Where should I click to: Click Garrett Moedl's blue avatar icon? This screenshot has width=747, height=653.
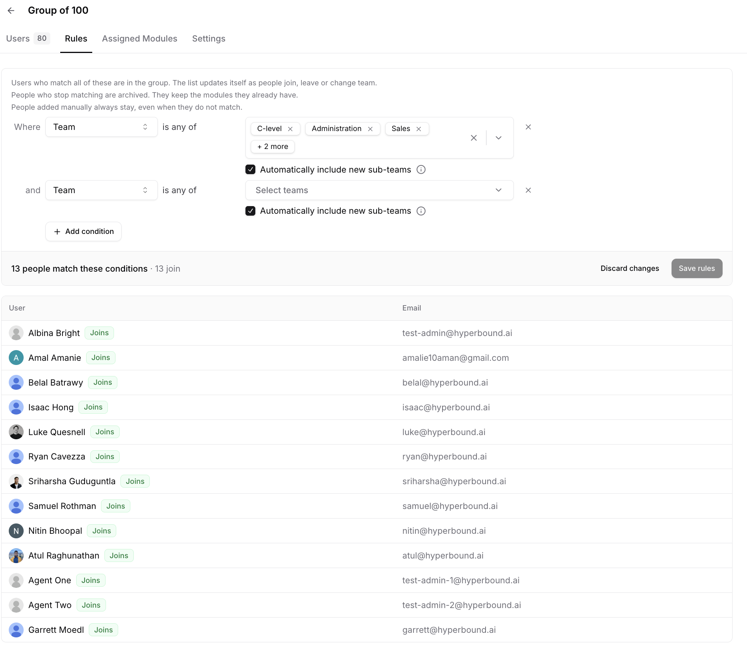point(16,630)
